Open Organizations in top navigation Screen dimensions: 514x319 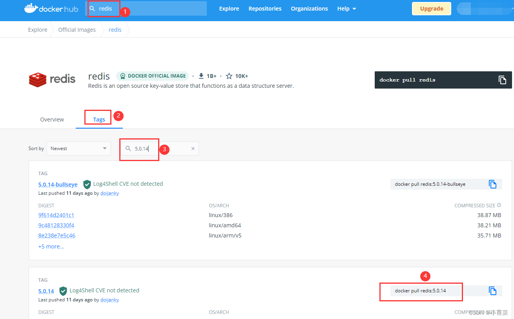(x=309, y=9)
